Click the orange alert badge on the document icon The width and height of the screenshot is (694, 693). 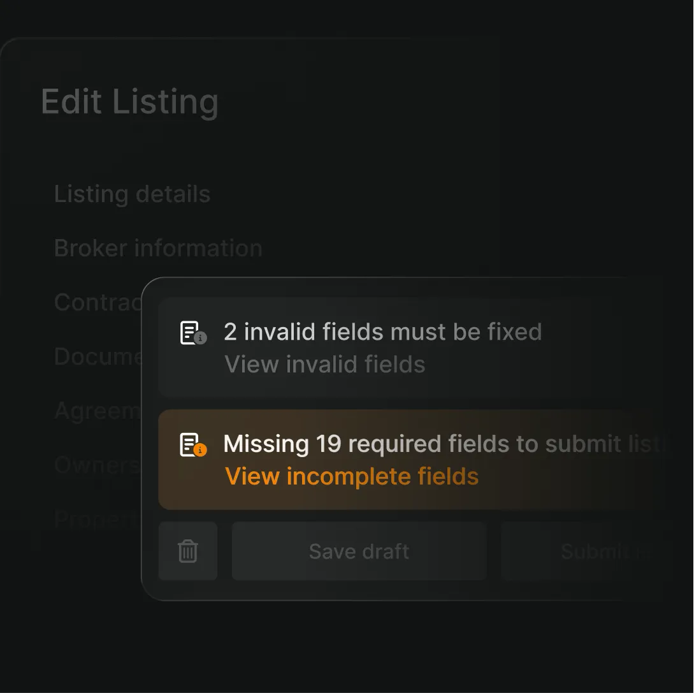[201, 451]
